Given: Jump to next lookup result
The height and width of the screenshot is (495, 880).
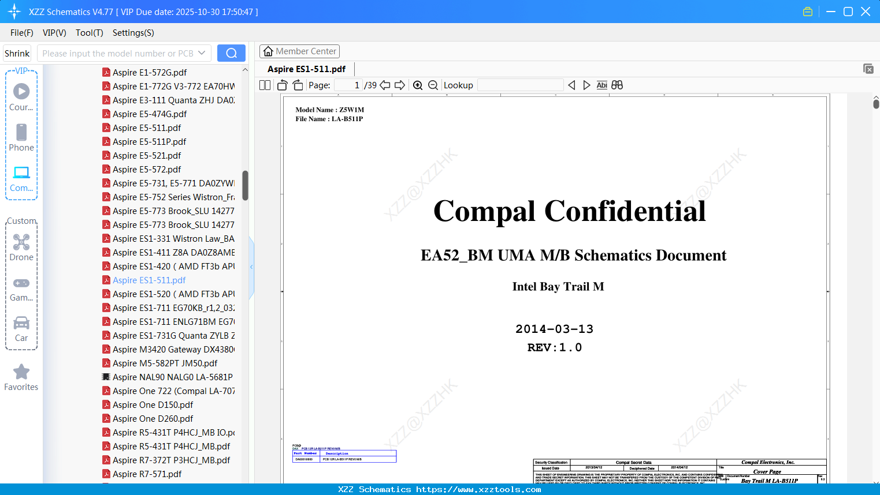Looking at the screenshot, I should click(586, 85).
